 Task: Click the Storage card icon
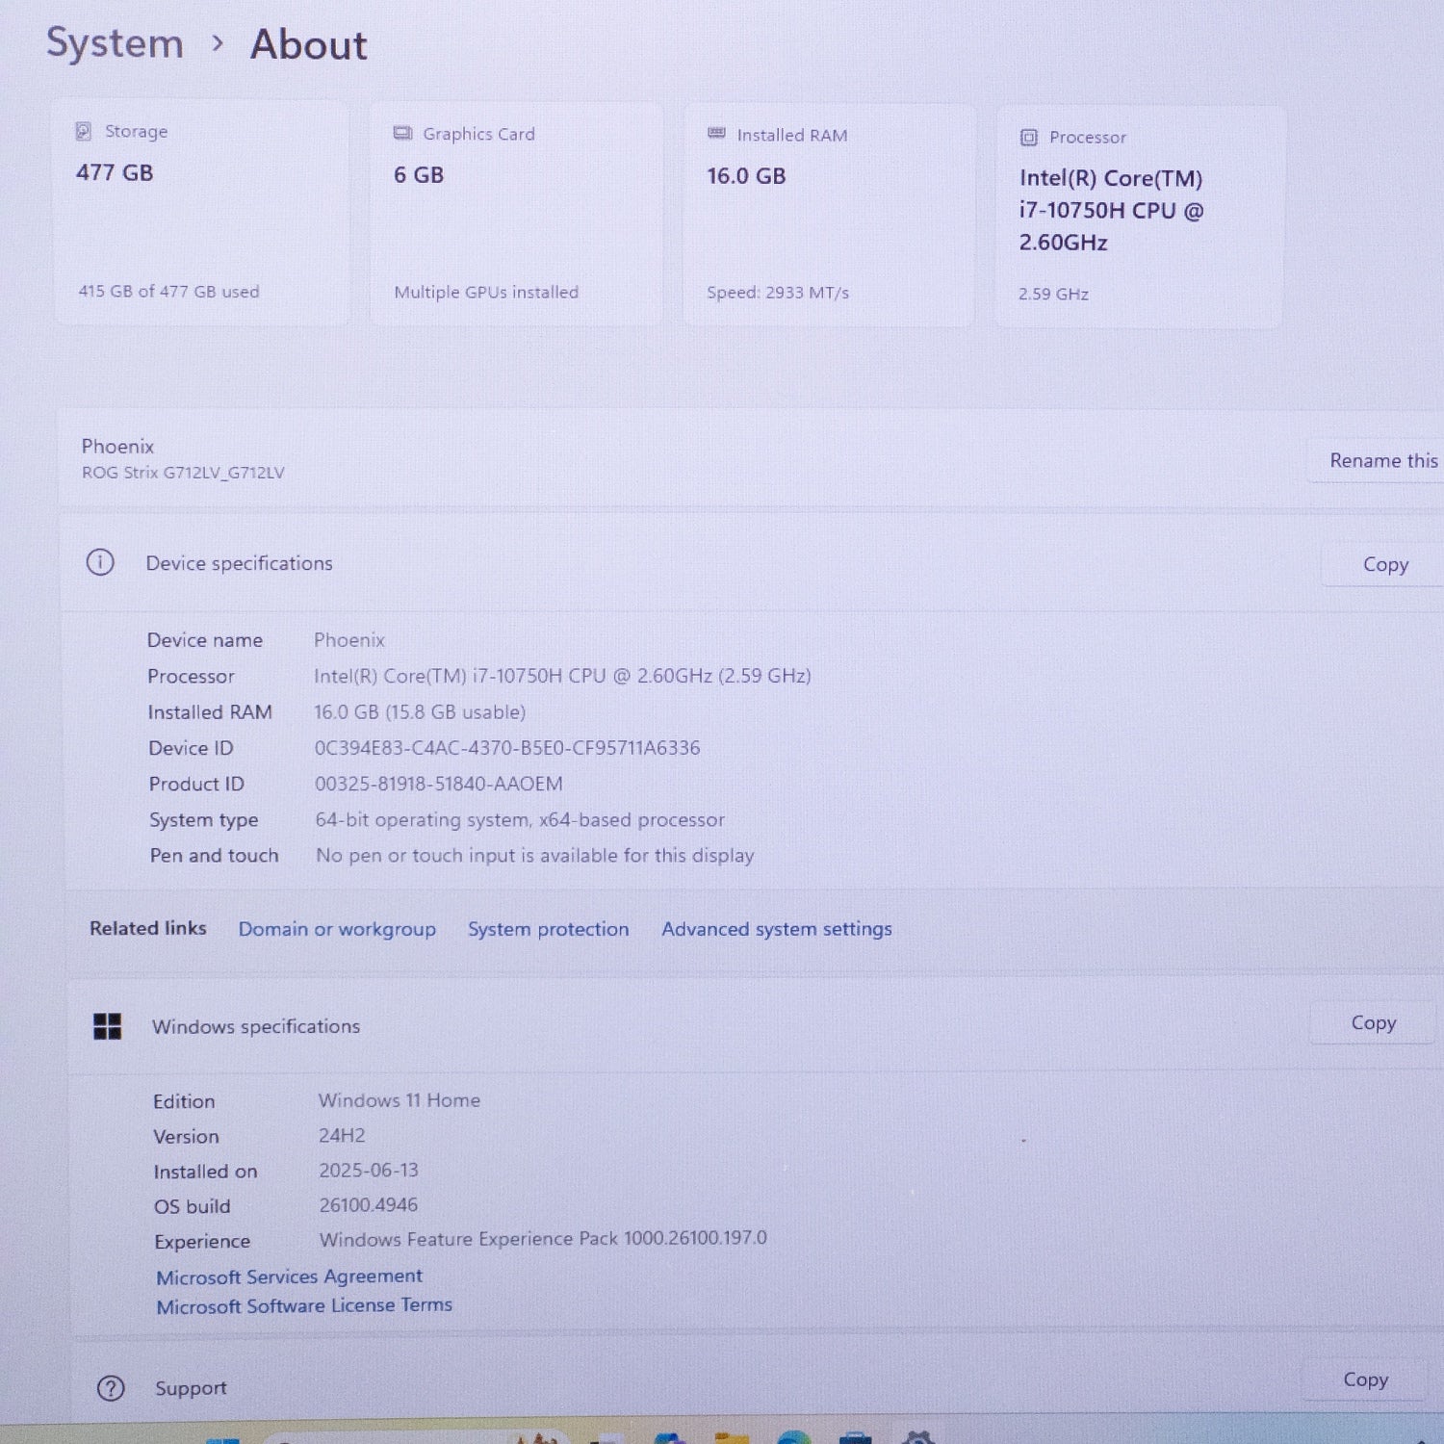[x=87, y=131]
